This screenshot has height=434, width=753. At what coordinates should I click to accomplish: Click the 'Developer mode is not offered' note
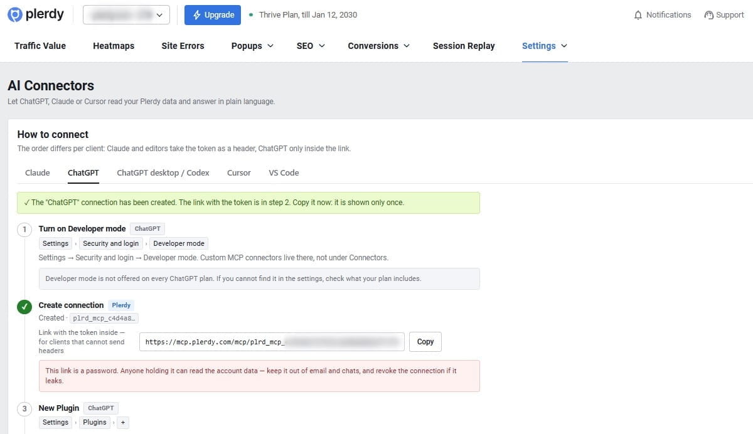pyautogui.click(x=259, y=278)
